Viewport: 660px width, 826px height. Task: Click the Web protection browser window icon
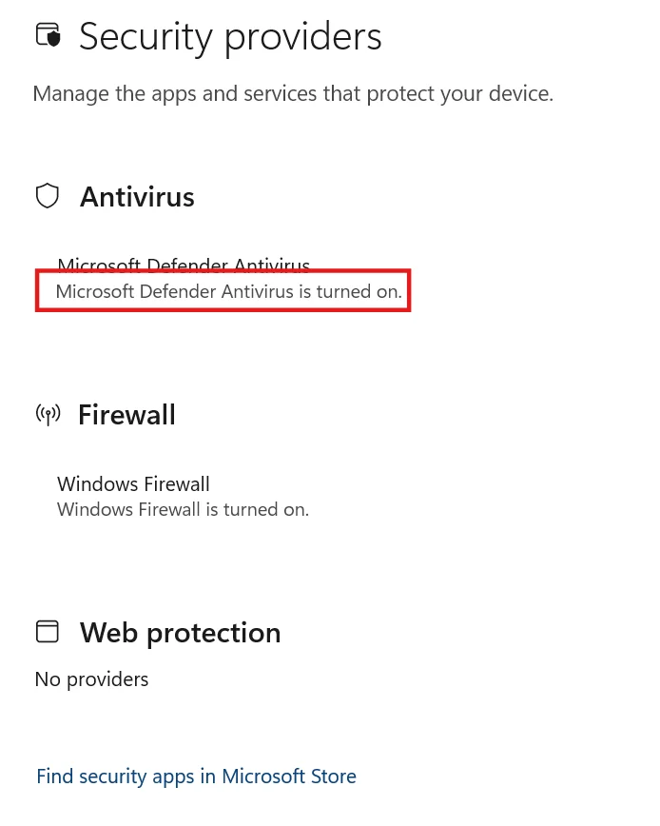click(48, 631)
